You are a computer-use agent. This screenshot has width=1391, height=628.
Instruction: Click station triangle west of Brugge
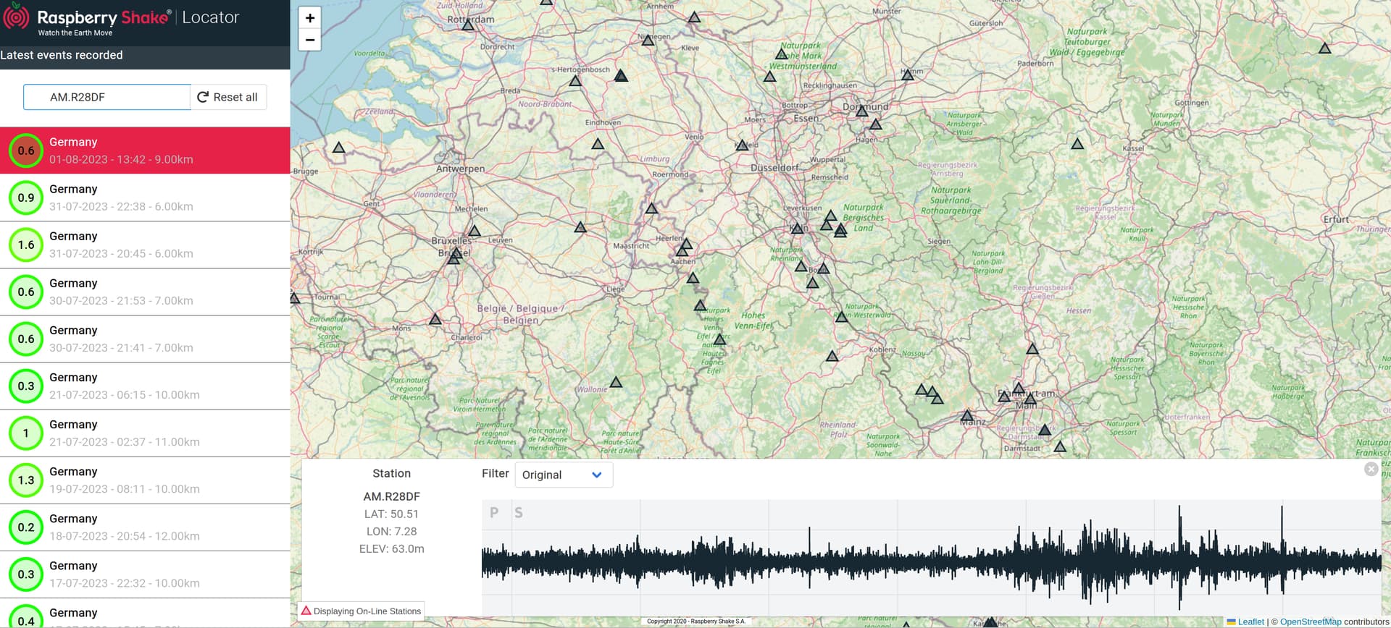point(338,148)
